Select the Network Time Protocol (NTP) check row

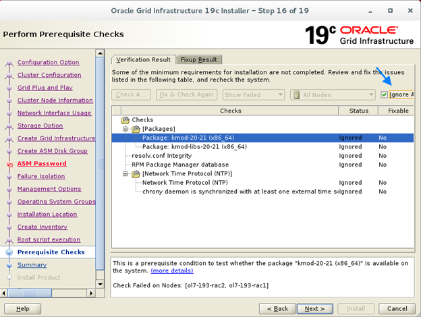click(x=262, y=183)
